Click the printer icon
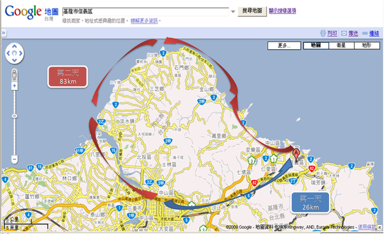 pos(323,33)
